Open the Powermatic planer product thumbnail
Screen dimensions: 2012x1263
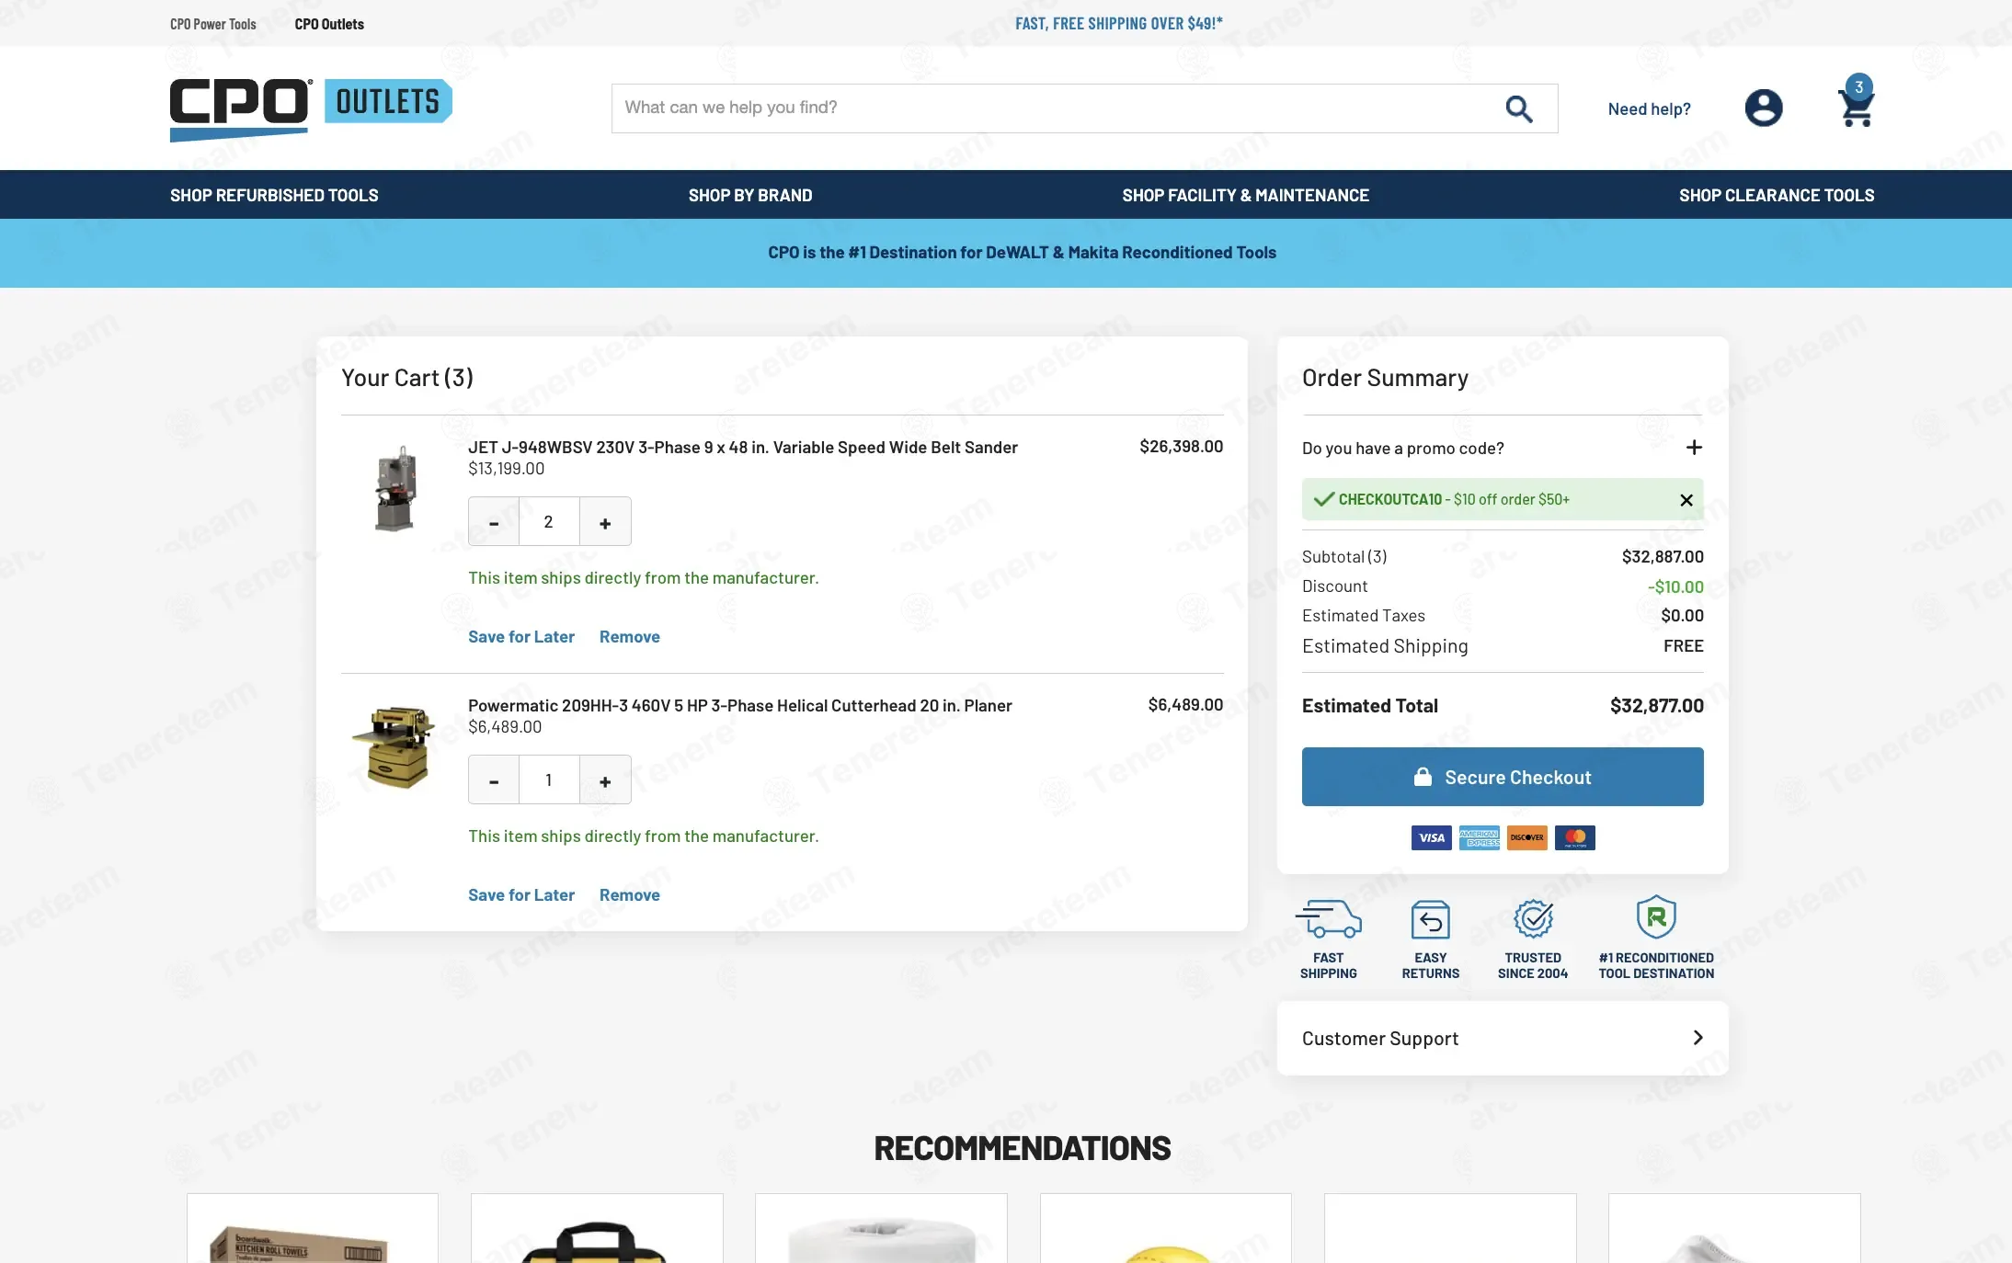tap(394, 746)
